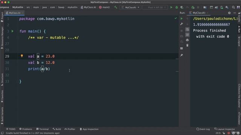Open the Profiler tool window

coord(70,129)
